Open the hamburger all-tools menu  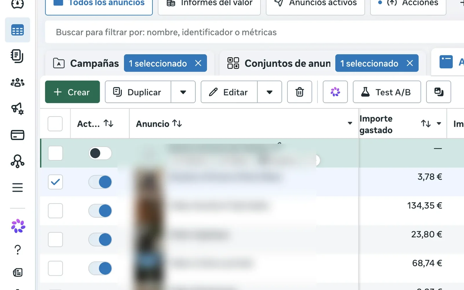point(17,187)
